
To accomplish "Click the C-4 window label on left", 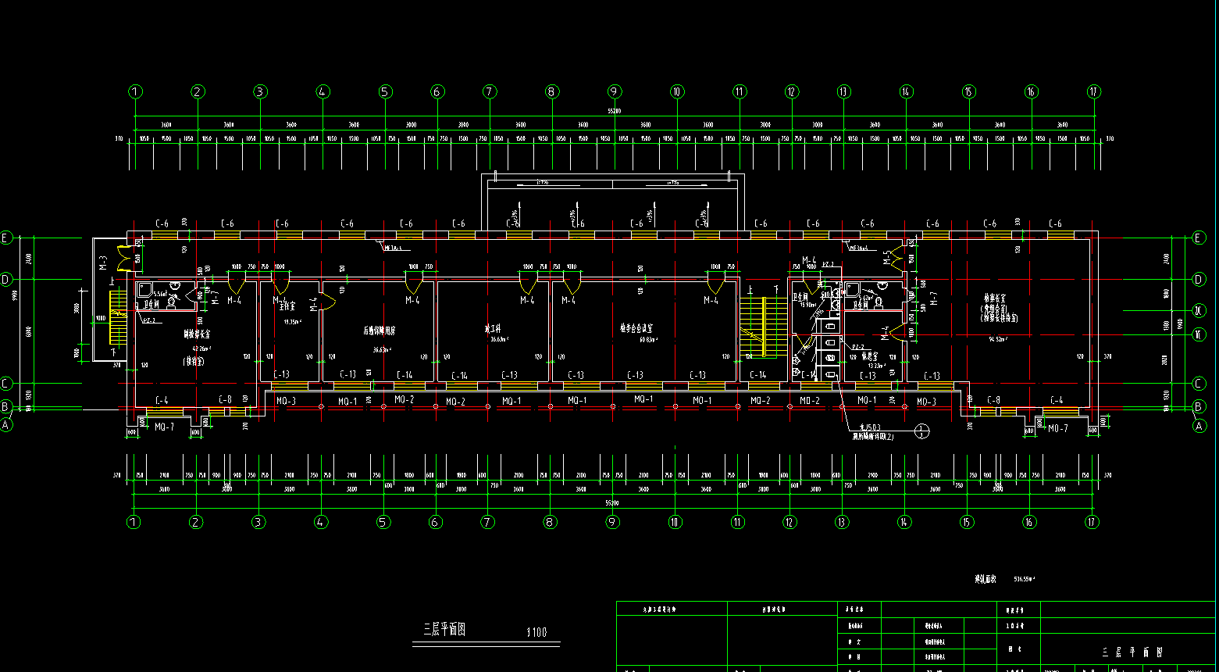I will click(x=162, y=400).
